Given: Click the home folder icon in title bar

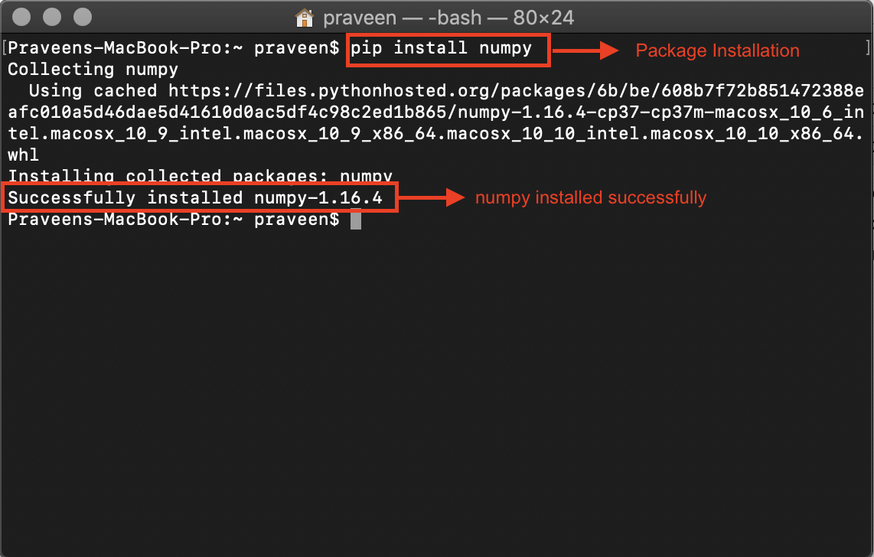Looking at the screenshot, I should click(303, 17).
